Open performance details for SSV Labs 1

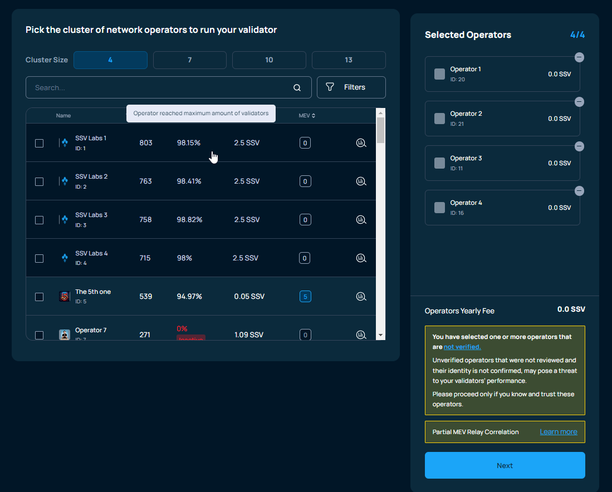[361, 143]
